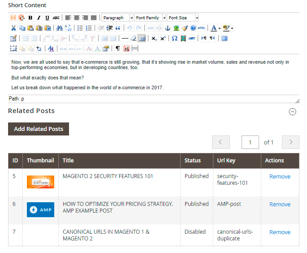Click the cut scissors icon
307x253 pixels.
point(13,28)
